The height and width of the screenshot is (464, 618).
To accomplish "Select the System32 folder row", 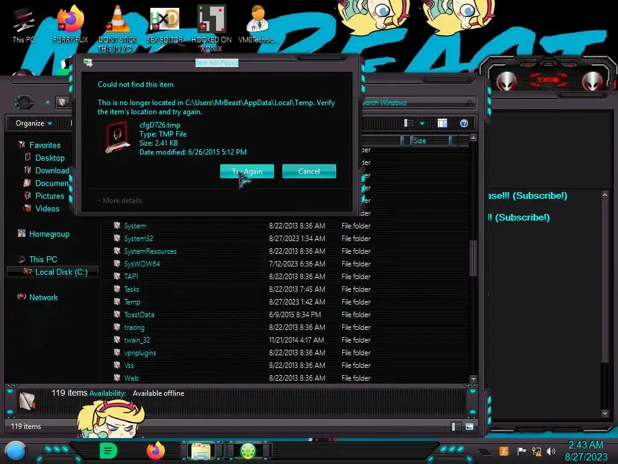I will pyautogui.click(x=285, y=238).
